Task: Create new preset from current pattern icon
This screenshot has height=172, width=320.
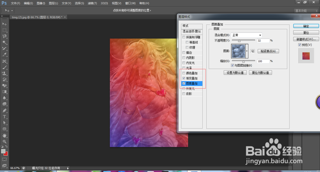Action: 253,51
